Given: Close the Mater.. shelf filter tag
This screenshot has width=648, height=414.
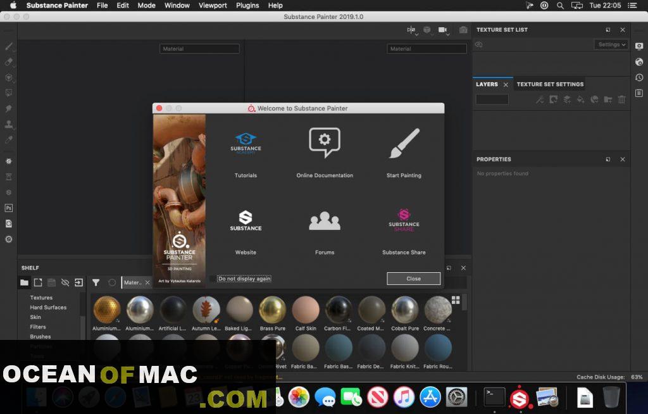Looking at the screenshot, I should click(147, 282).
